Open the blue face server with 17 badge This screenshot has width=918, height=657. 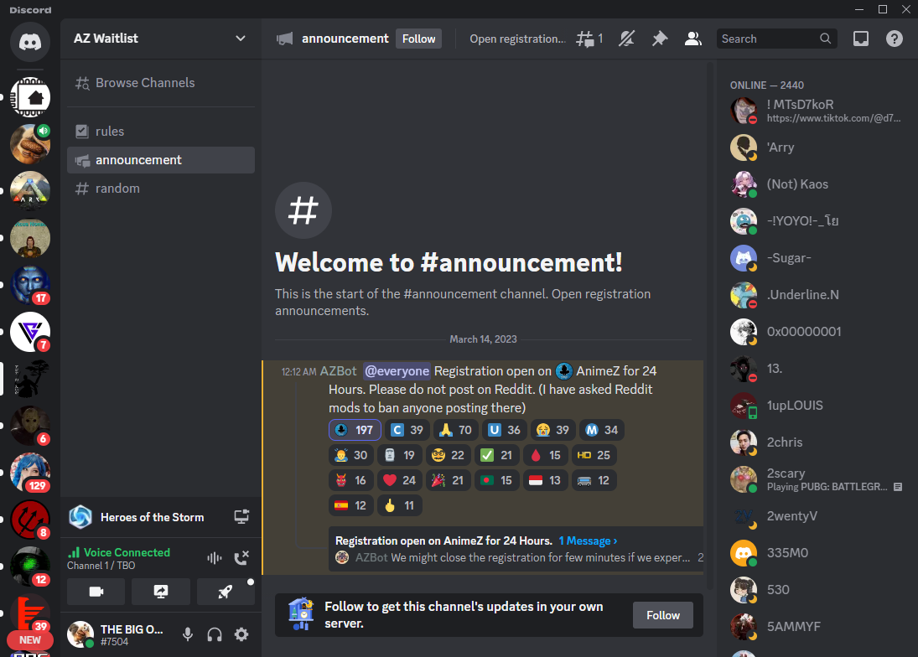(x=30, y=285)
